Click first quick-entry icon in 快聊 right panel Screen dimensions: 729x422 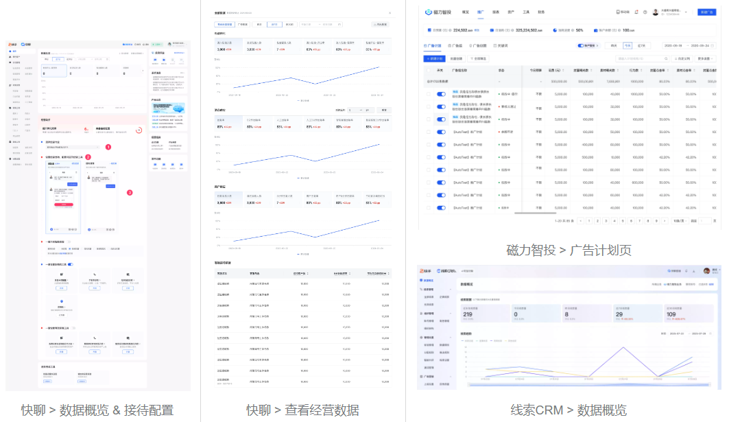click(x=155, y=60)
